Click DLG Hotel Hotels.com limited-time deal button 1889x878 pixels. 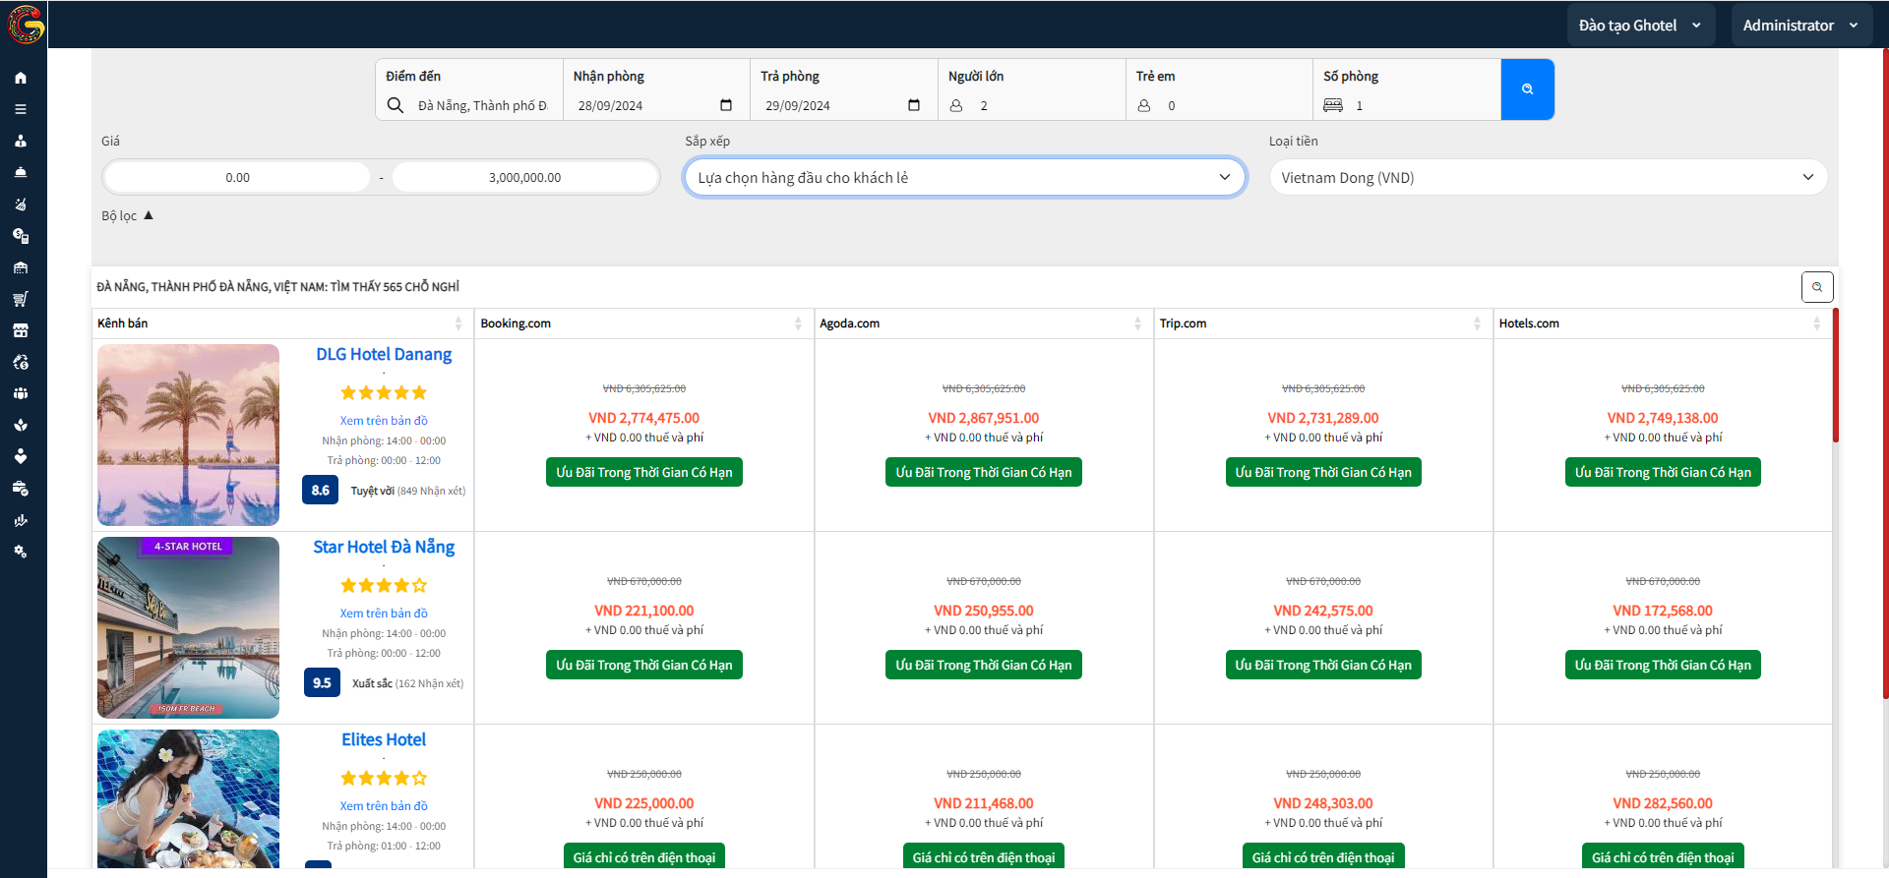(1663, 472)
